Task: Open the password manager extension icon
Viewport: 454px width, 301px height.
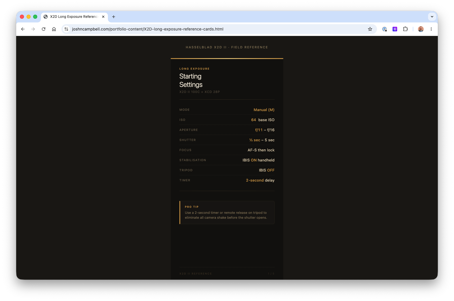Action: click(384, 29)
